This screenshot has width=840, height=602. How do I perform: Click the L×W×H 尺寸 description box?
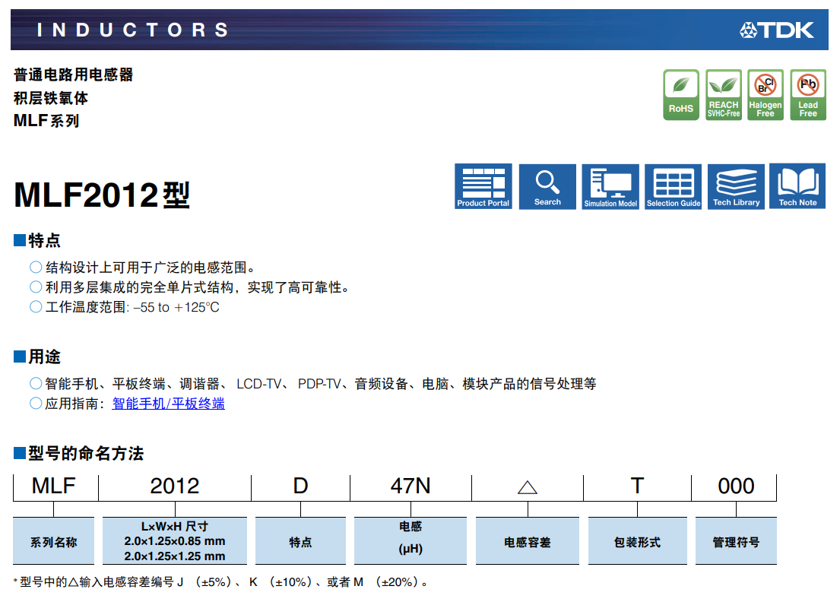175,541
